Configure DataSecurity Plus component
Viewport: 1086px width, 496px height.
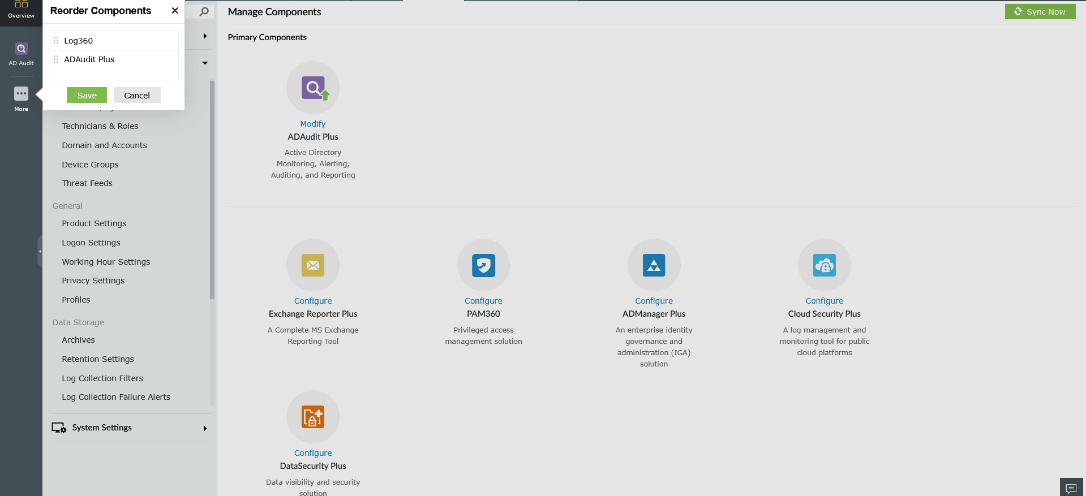tap(313, 453)
